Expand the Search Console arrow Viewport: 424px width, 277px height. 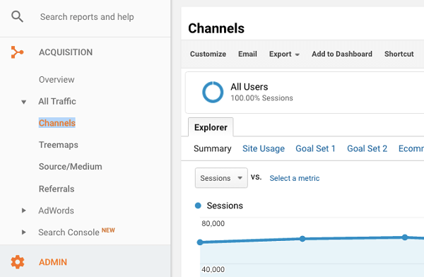tap(24, 232)
